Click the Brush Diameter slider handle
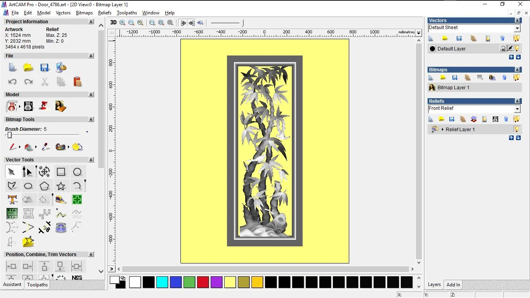Viewport: 530px width, 298px height. [10, 135]
